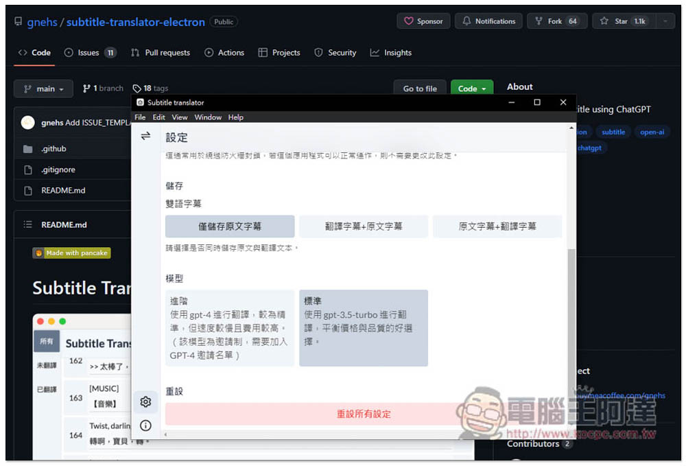Switch to the Issues tab
Image resolution: width=686 pixels, height=466 pixels.
90,53
